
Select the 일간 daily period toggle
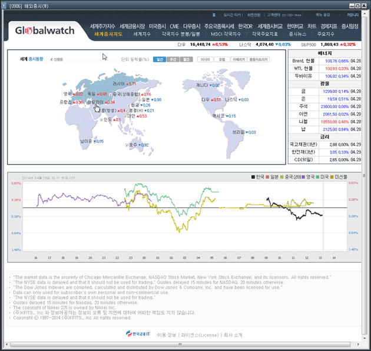160,59
